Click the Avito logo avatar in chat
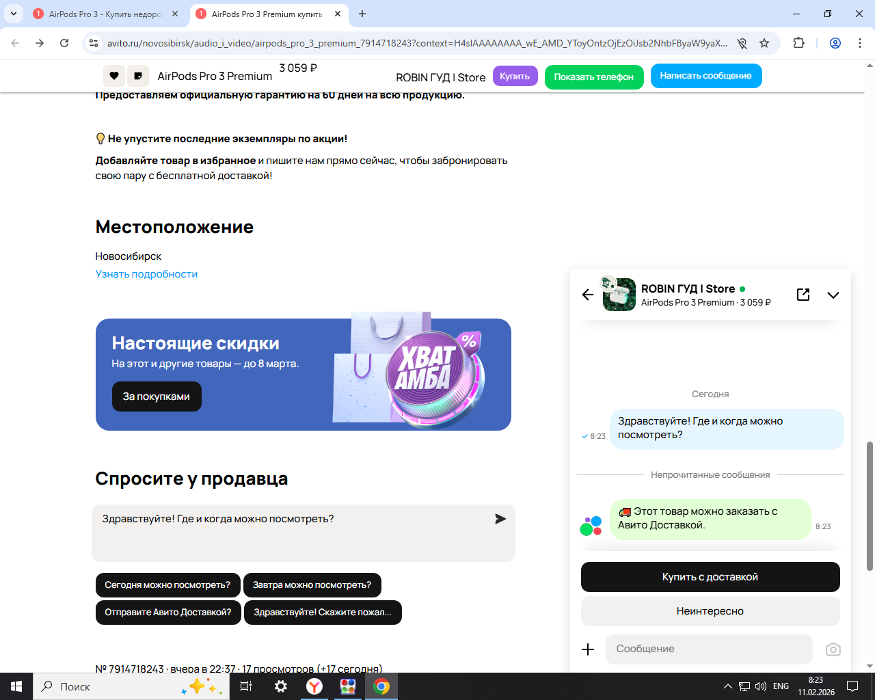The height and width of the screenshot is (700, 875). [x=591, y=526]
